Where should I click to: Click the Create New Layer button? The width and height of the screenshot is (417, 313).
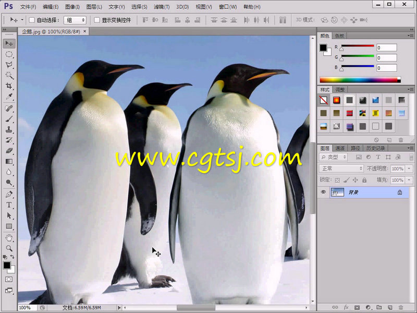(x=390, y=307)
